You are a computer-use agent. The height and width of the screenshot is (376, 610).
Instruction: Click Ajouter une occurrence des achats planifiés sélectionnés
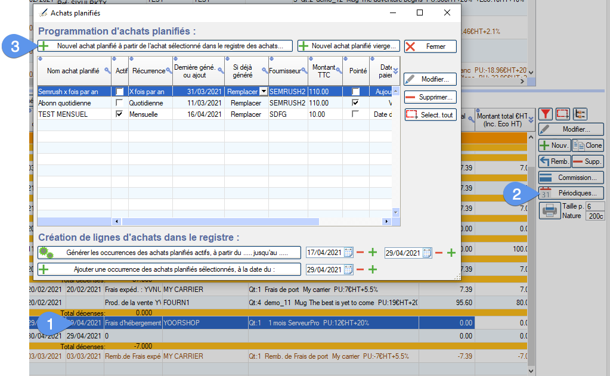pos(169,269)
